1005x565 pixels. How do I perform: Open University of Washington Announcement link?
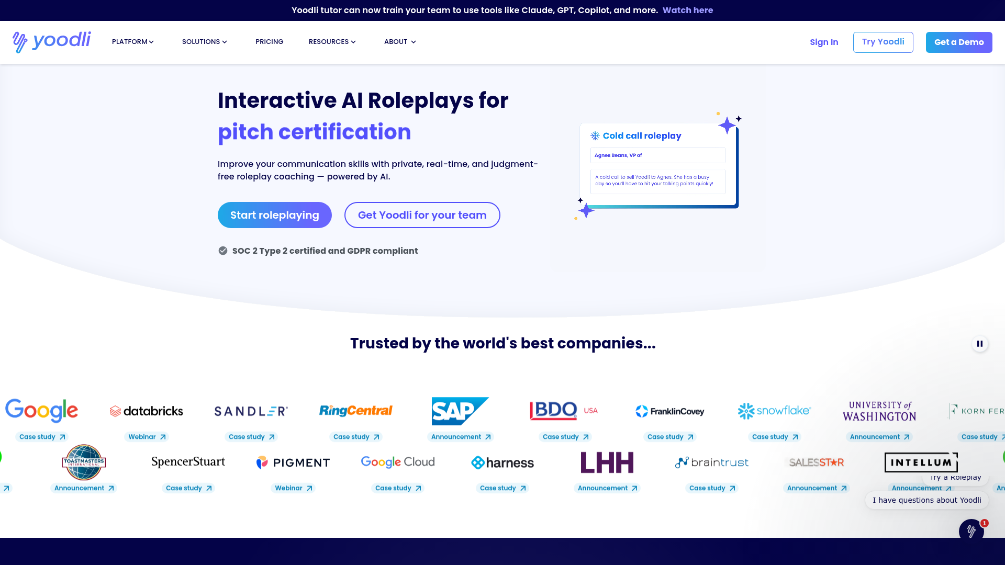[879, 437]
